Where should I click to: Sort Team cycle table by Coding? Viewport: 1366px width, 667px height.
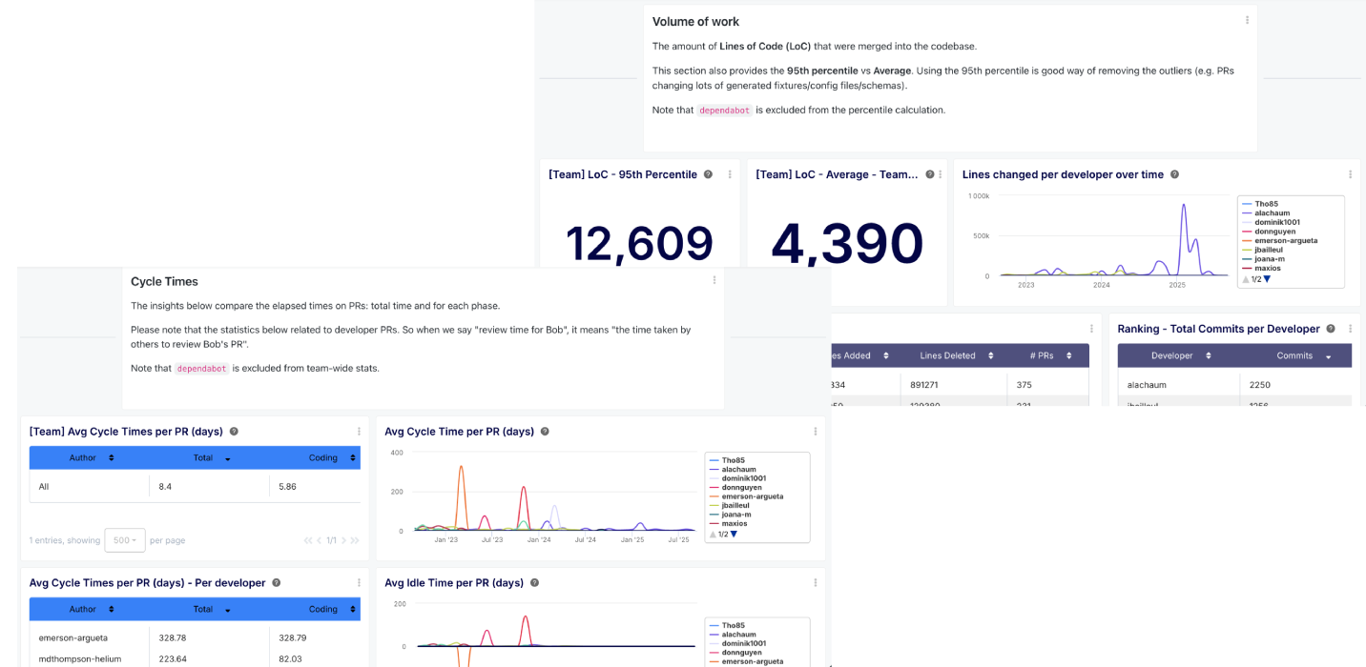click(x=316, y=458)
